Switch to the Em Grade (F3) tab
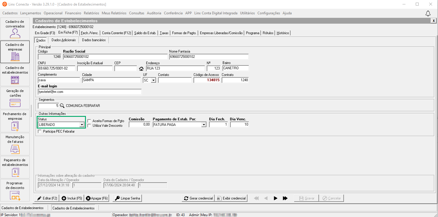Screen dimensions: 438x217 pyautogui.click(x=45, y=33)
